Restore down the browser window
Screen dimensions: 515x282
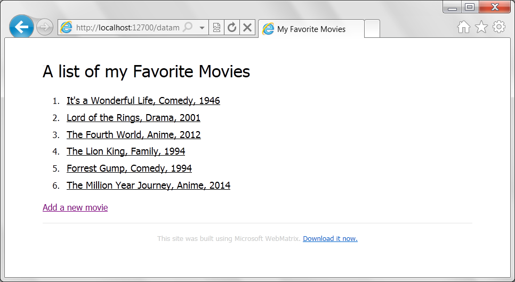[x=470, y=7]
